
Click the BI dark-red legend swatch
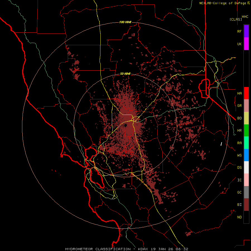click(246, 205)
